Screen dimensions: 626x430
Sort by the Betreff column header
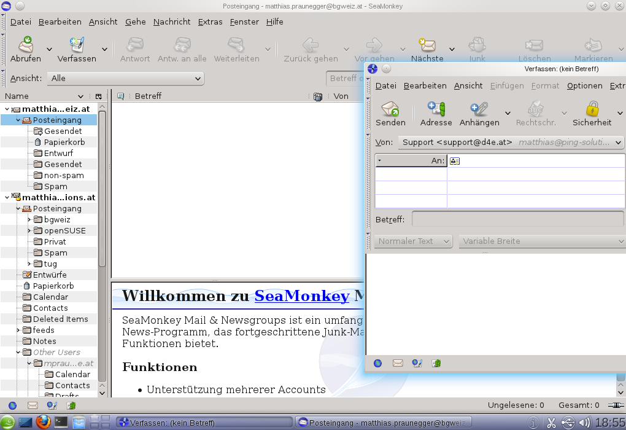click(x=220, y=96)
